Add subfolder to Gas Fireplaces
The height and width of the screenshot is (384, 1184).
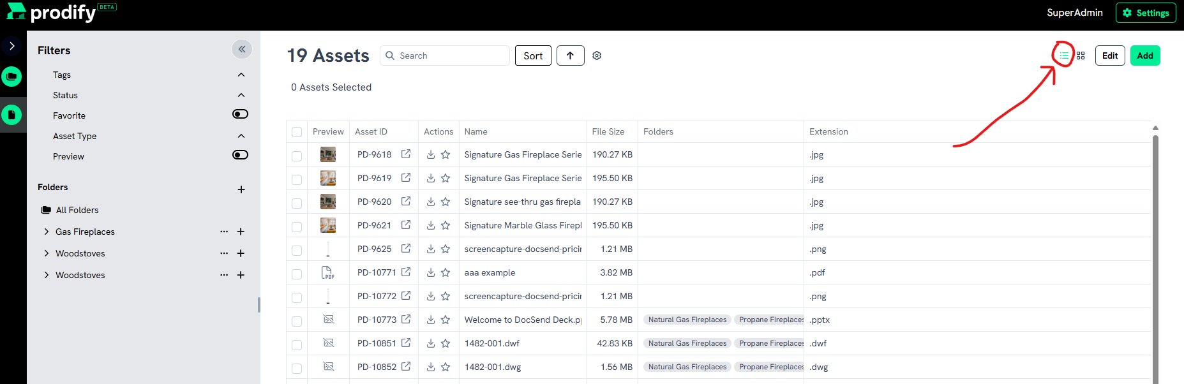241,232
